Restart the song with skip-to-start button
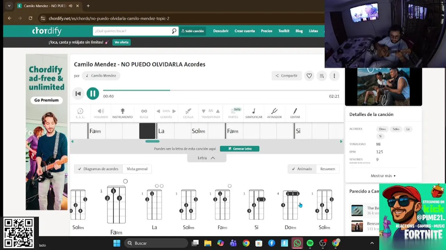The width and height of the screenshot is (446, 250). click(x=78, y=93)
